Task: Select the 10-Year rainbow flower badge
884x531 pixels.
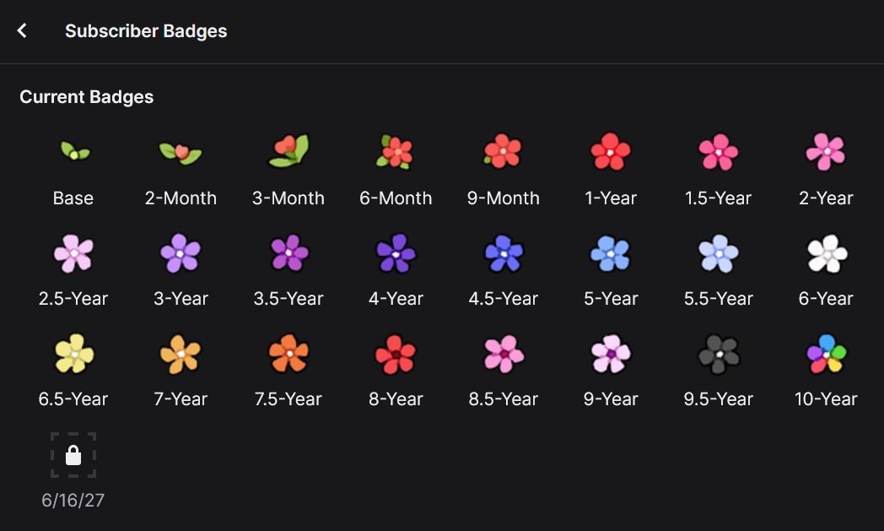Action: [x=826, y=353]
